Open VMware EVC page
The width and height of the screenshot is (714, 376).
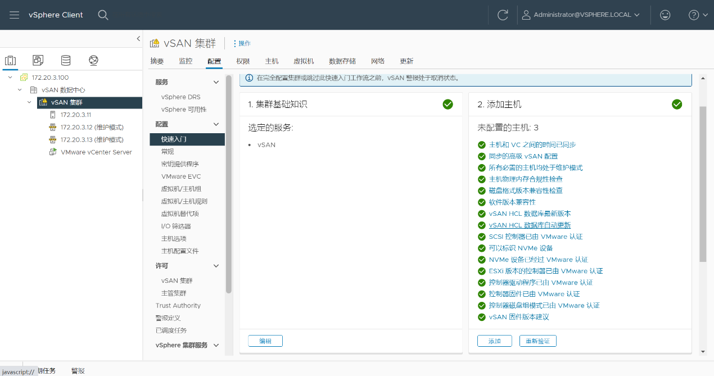click(x=181, y=176)
